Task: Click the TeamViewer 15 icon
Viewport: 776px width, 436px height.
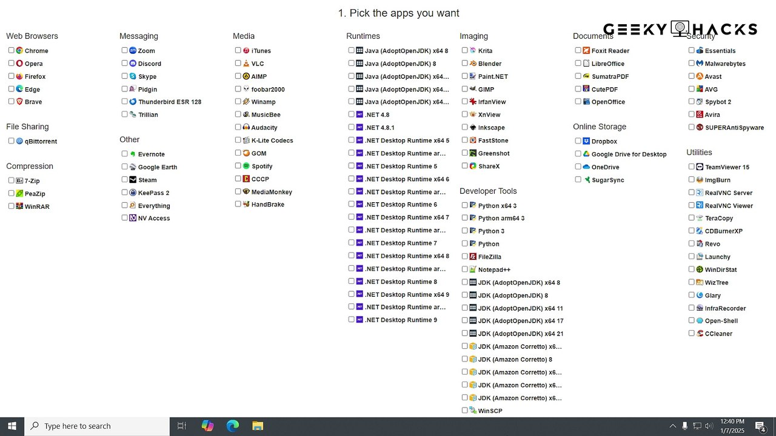Action: coord(700,167)
